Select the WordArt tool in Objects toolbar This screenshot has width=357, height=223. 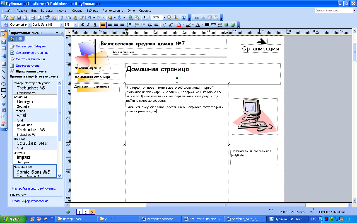(4, 56)
